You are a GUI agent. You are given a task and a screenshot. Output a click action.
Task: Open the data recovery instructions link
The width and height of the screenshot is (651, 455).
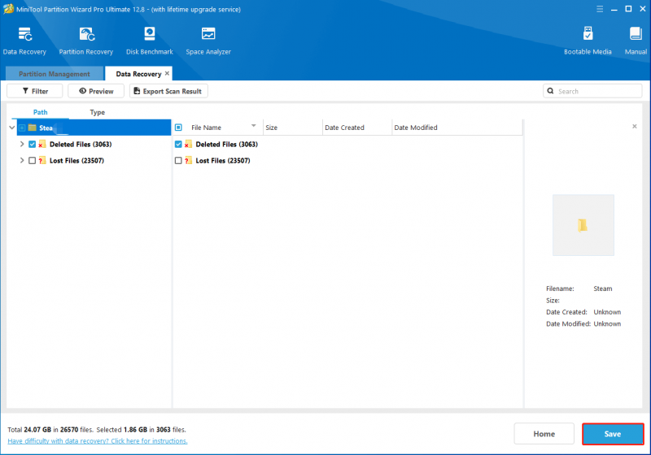pyautogui.click(x=98, y=441)
